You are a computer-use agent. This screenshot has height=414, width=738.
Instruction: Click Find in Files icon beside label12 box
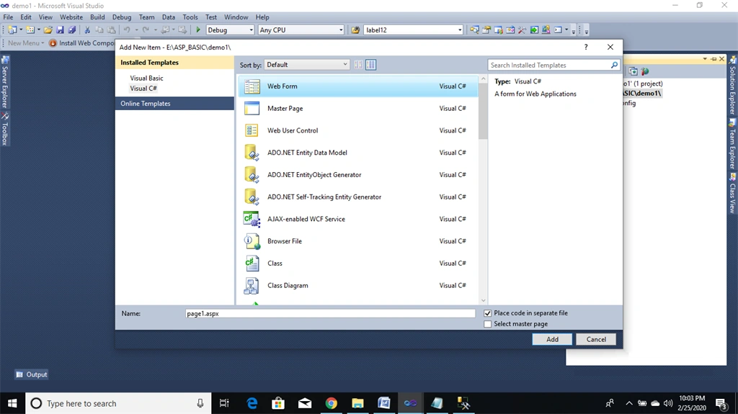coord(355,30)
